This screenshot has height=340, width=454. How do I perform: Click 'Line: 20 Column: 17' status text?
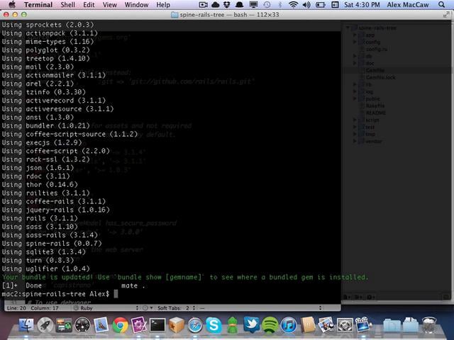pos(33,308)
